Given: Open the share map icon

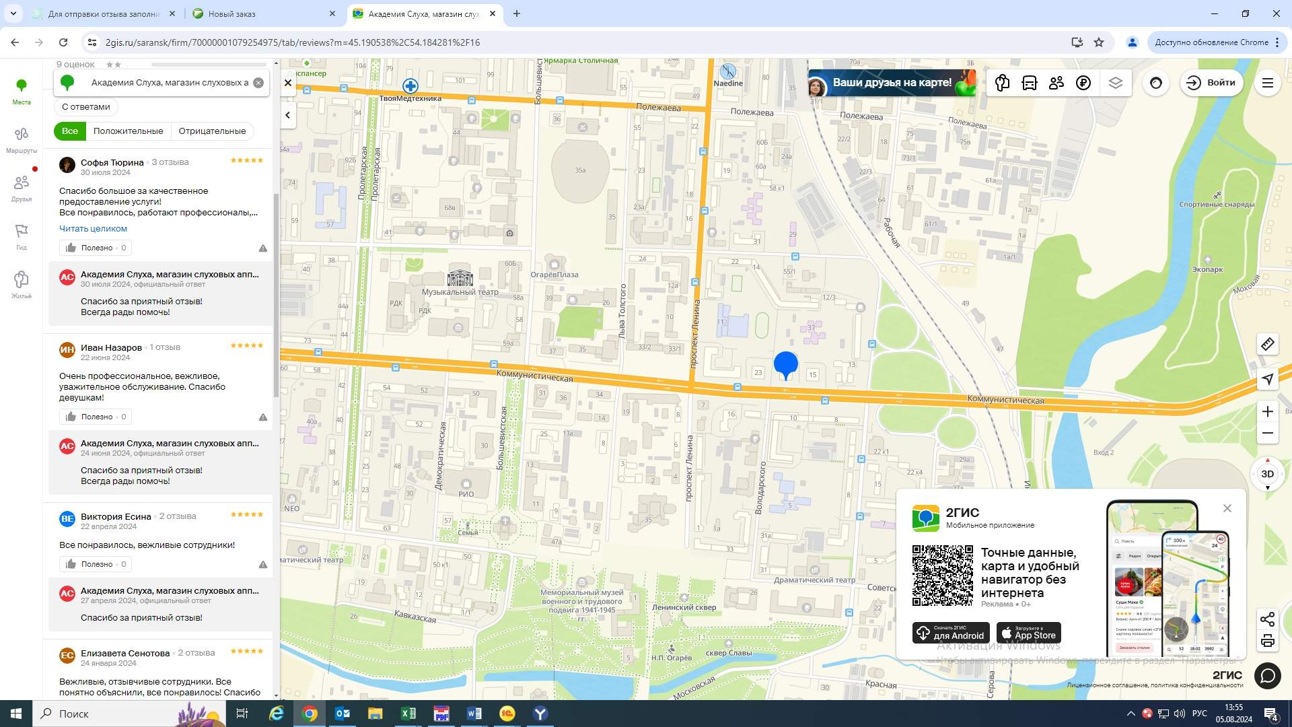Looking at the screenshot, I should 1267,619.
